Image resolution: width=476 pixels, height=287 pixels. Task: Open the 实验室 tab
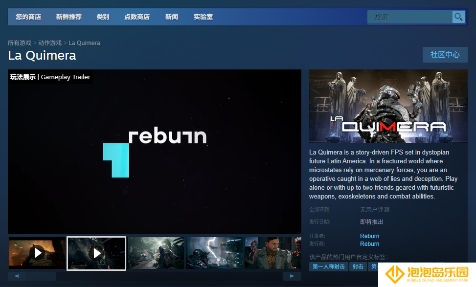point(204,17)
